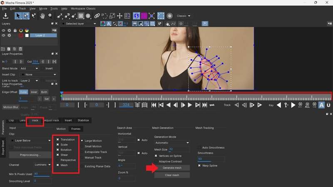This screenshot has width=333, height=187.
Task: Track backward continuously
Action: click(x=236, y=105)
